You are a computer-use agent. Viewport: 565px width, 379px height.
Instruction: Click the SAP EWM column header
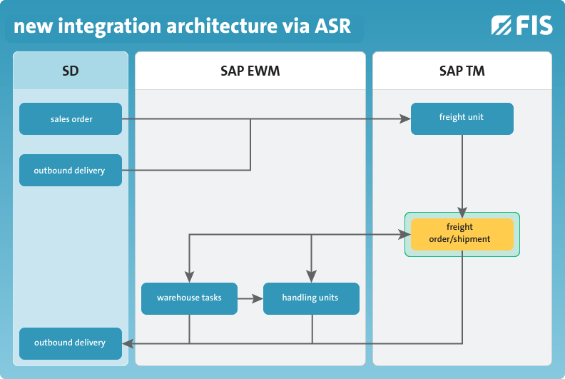click(250, 71)
